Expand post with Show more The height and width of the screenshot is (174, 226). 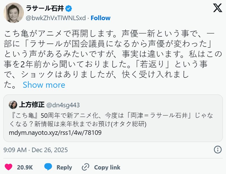(x=44, y=85)
